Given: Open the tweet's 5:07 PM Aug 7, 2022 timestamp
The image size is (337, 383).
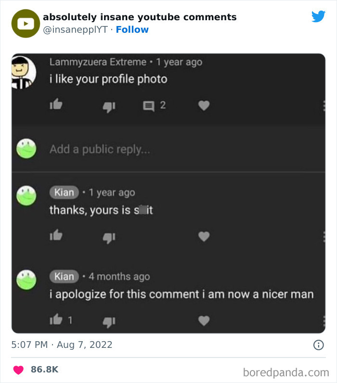Looking at the screenshot, I should pos(62,345).
